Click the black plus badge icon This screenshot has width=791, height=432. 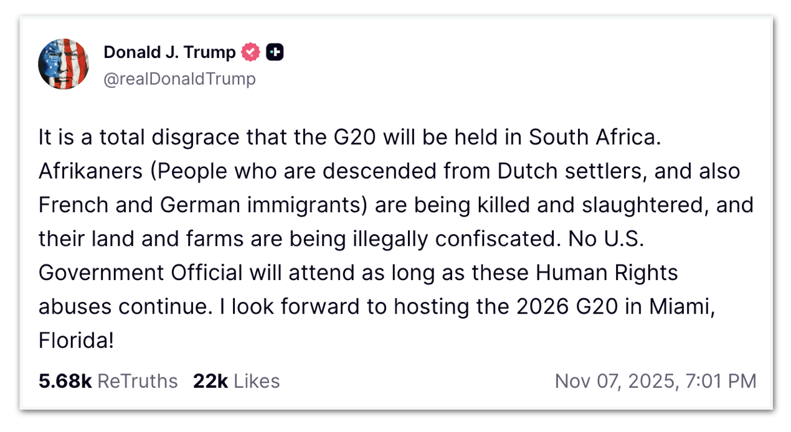275,53
